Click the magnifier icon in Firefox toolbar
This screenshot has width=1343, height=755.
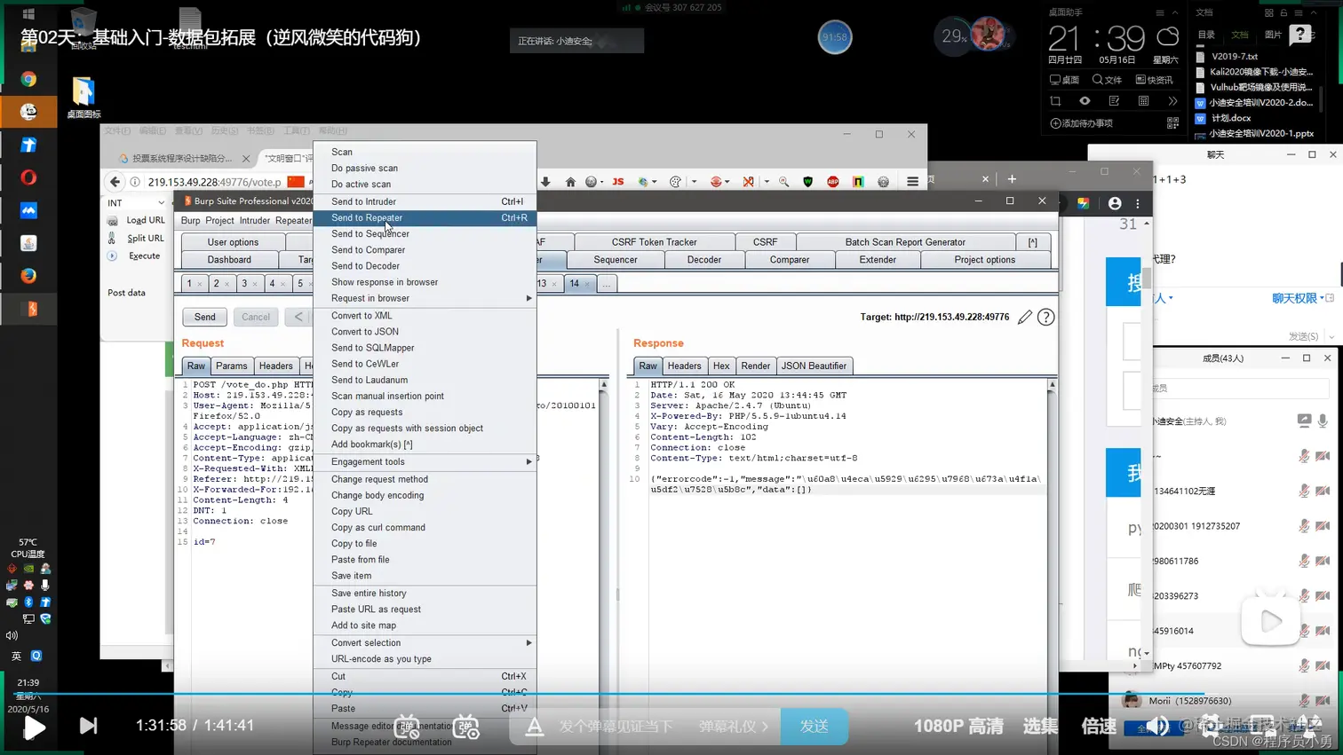(783, 182)
